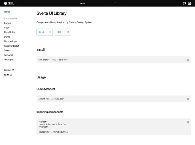Click external link icon beside sidebar GitHub
Image resolution: width=195 pixels, height=145 pixels.
(13, 70)
